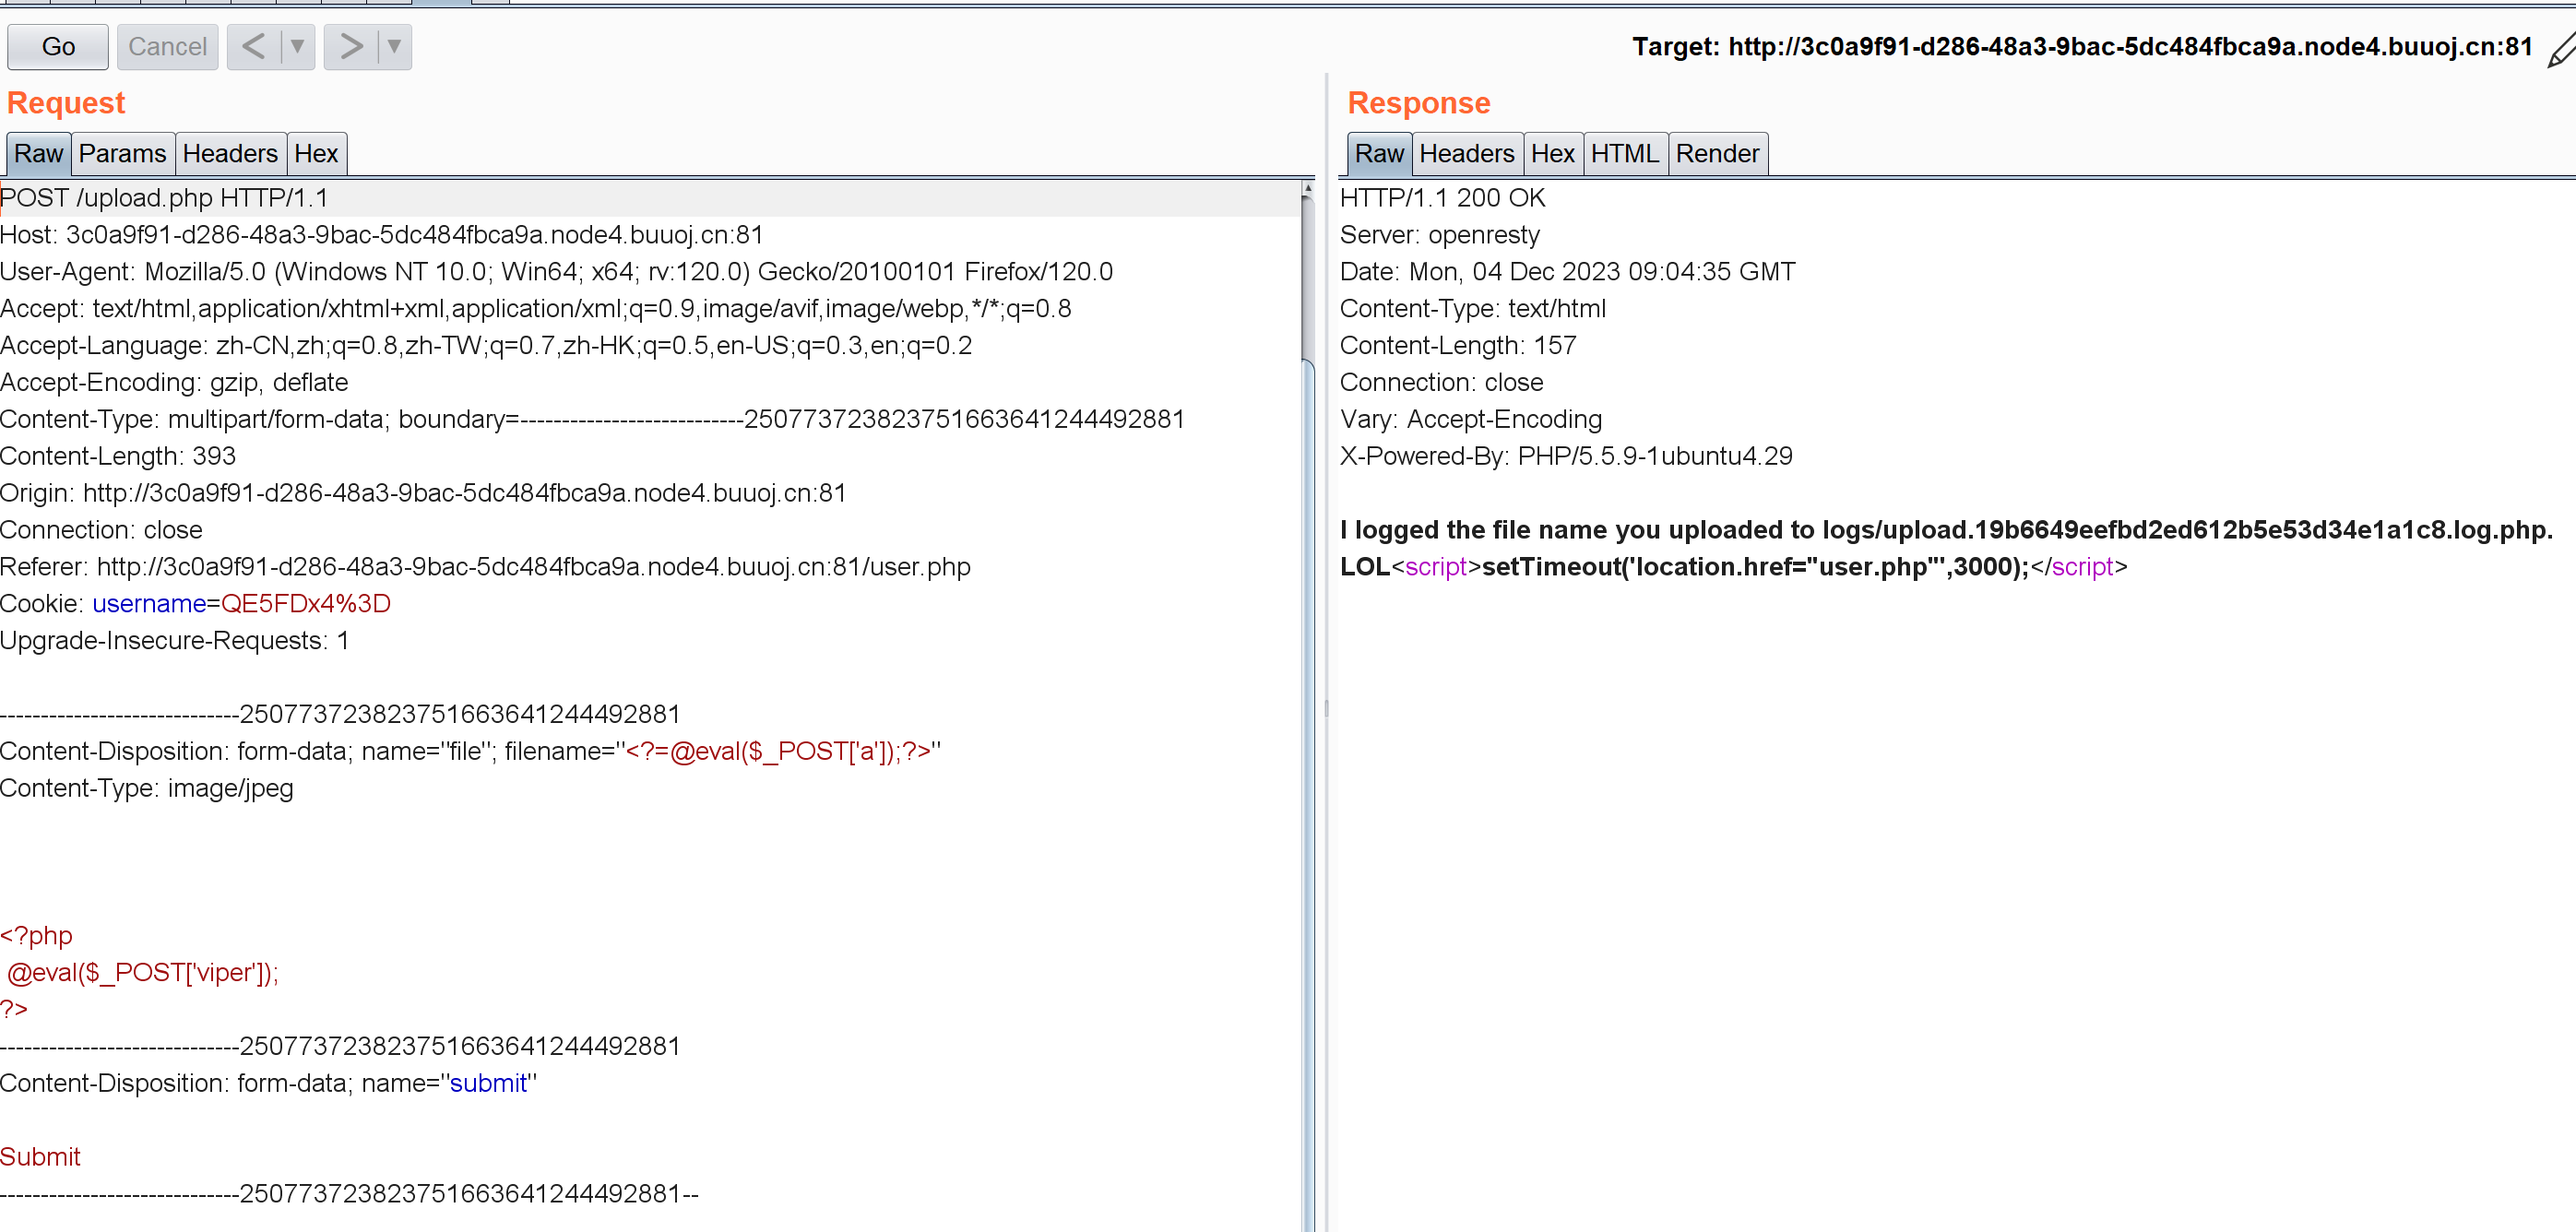Edit target with the pencil icon
This screenshot has width=2576, height=1232.
coord(2560,50)
